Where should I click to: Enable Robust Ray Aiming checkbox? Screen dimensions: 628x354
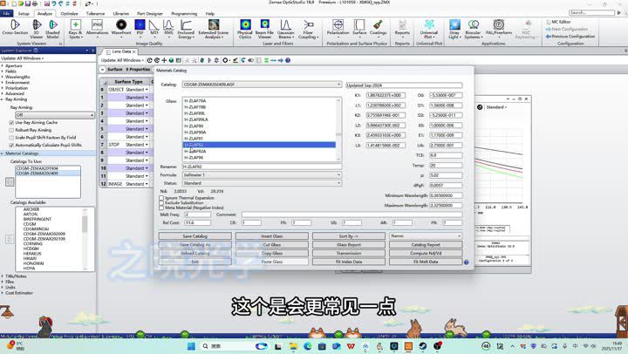(11, 130)
